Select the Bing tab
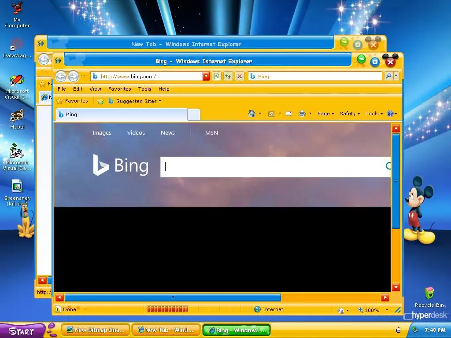Screen dimensions: 451x338 click(122, 114)
